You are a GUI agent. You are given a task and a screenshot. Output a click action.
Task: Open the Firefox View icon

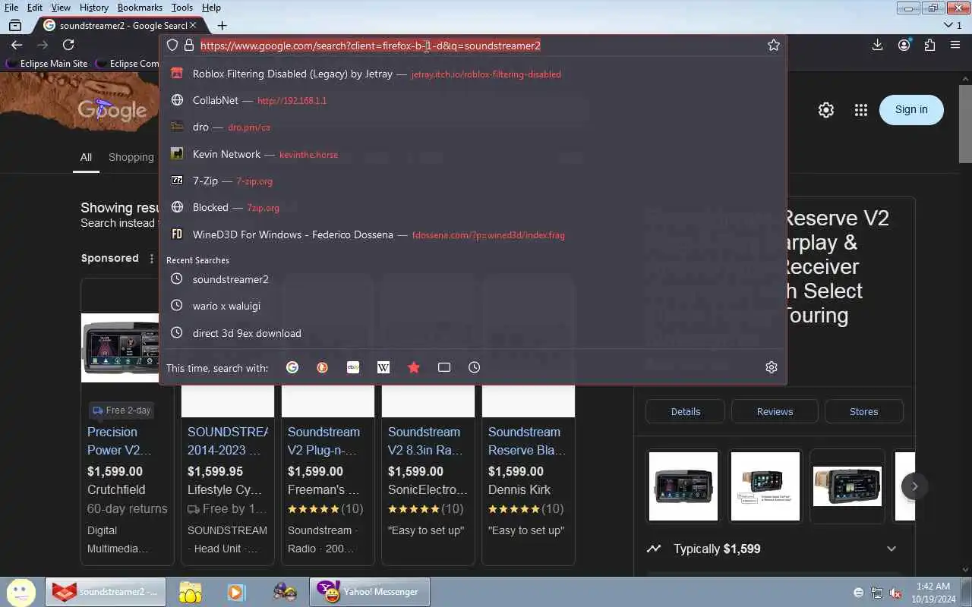point(14,25)
